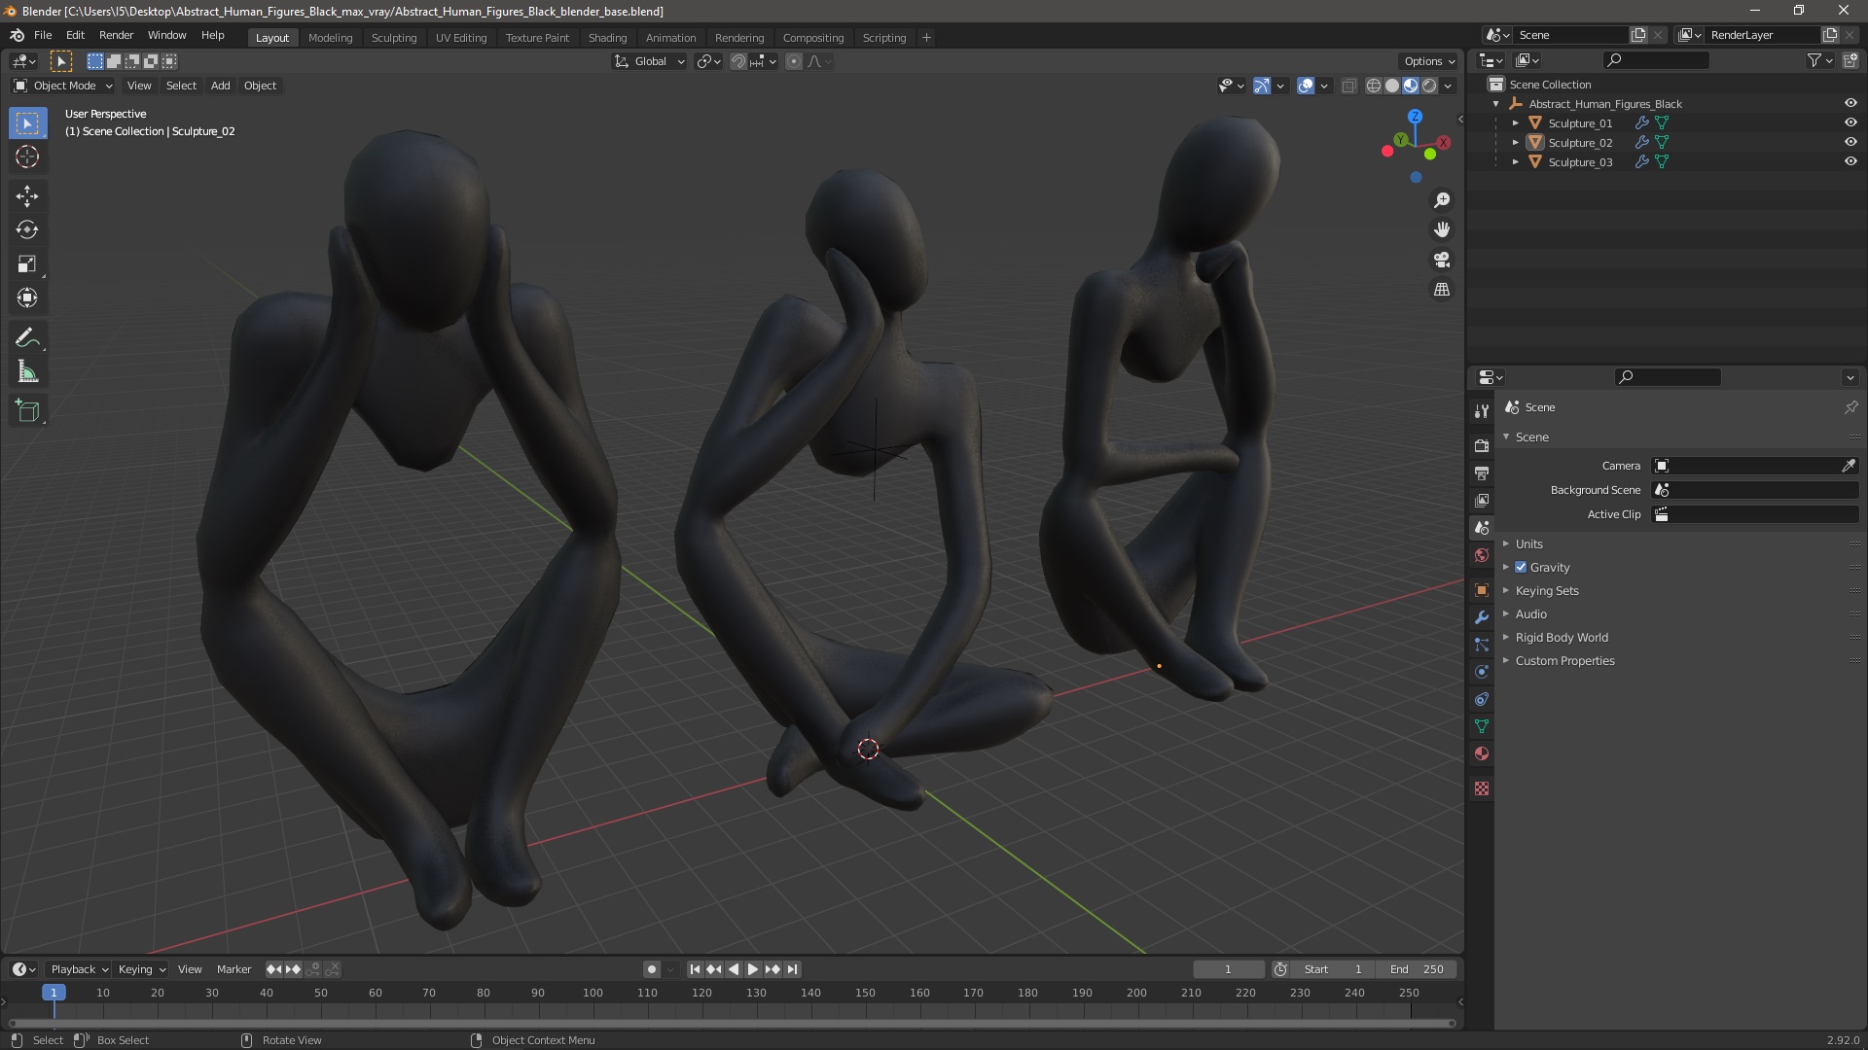Open Playback dropdown in timeline
This screenshot has height=1050, width=1868.
click(79, 969)
